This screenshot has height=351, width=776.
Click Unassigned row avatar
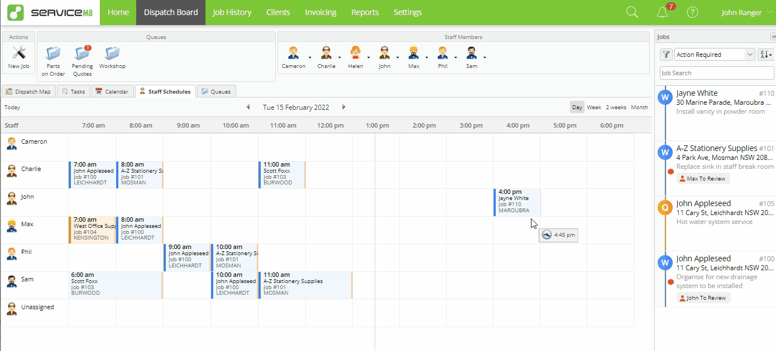coord(11,309)
